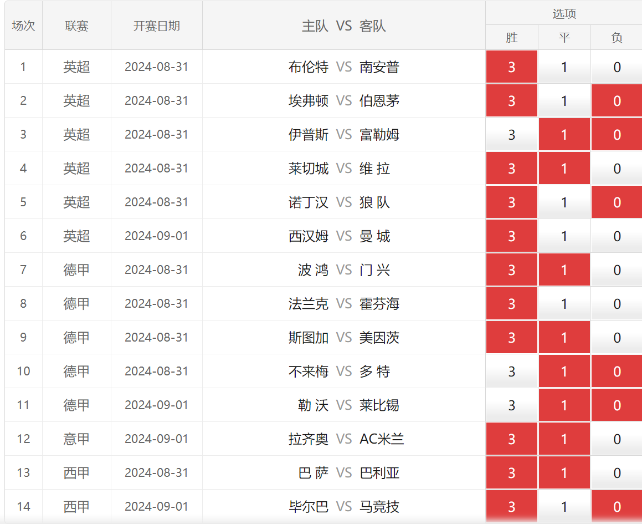Image resolution: width=642 pixels, height=524 pixels.
Task: Select 负 (0) for 斯图加 VS 美因茨
Action: click(x=617, y=338)
